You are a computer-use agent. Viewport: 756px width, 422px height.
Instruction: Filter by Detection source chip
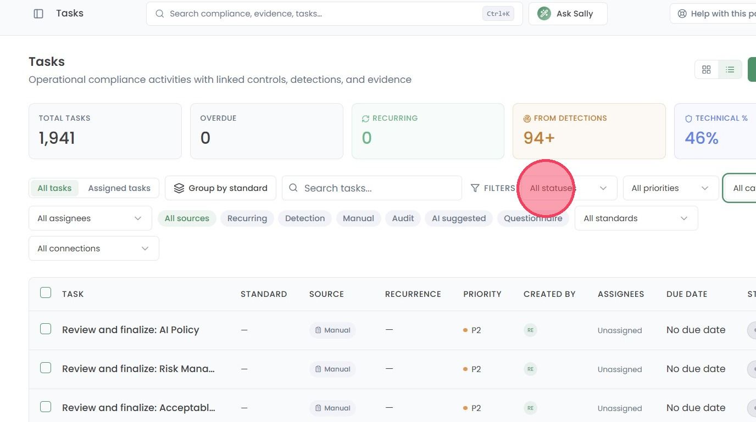click(x=305, y=218)
